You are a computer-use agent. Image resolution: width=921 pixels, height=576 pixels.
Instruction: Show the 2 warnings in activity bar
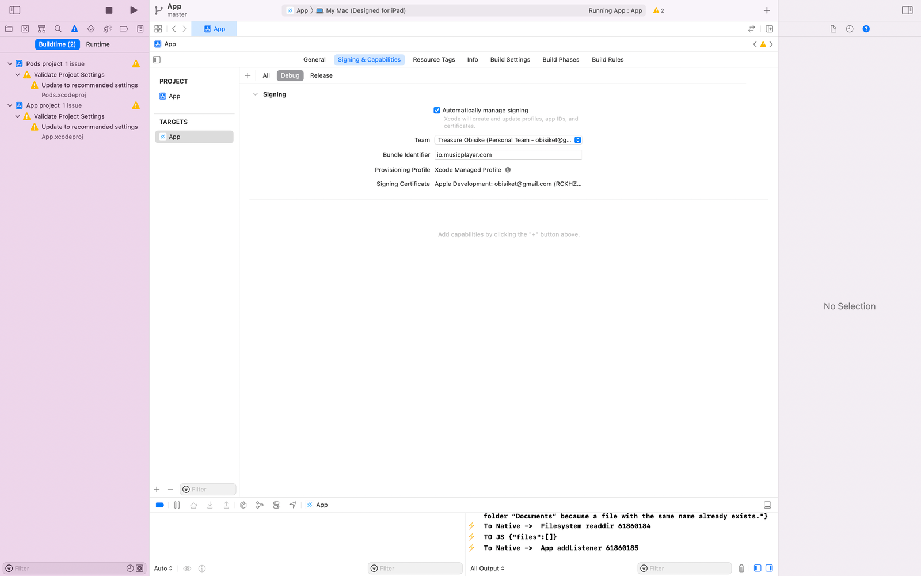click(659, 10)
